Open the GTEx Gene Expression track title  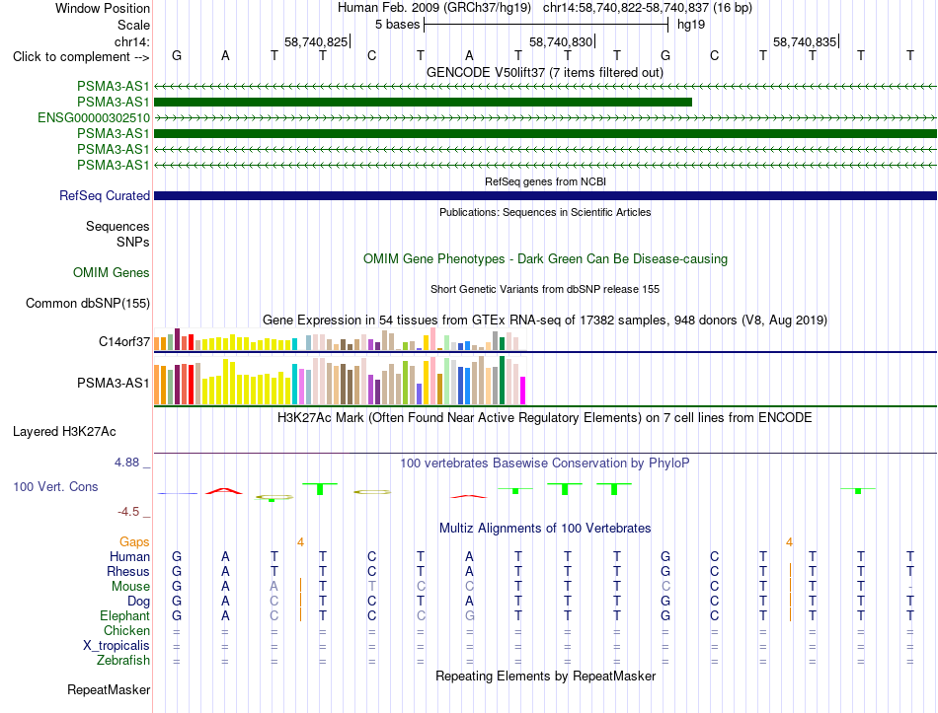pos(545,320)
